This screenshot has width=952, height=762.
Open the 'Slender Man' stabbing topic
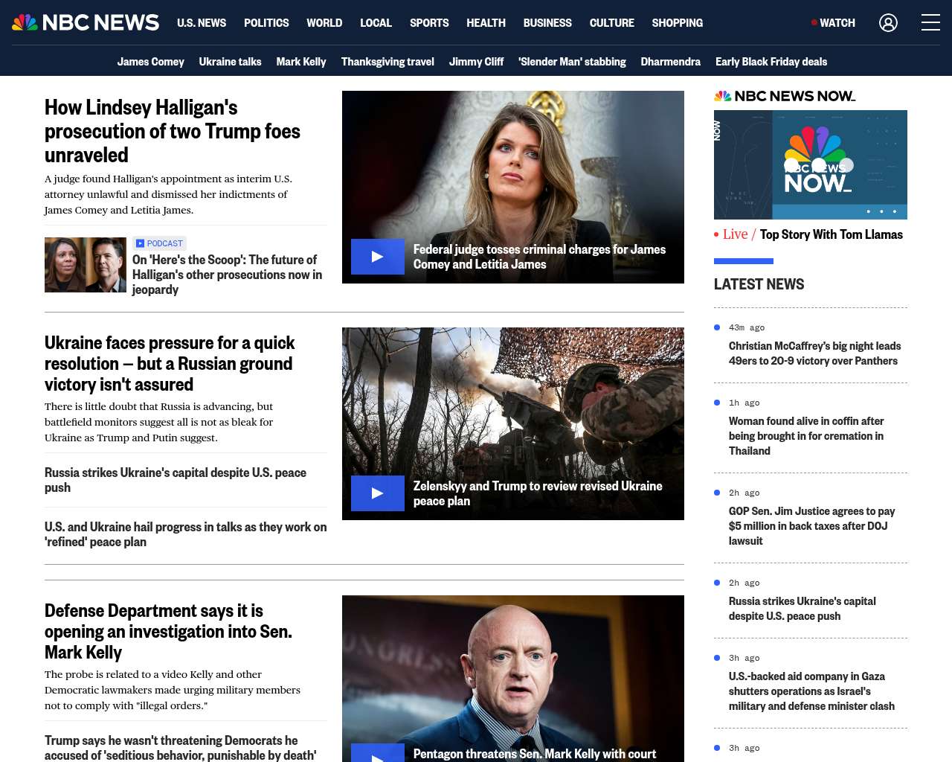(x=572, y=62)
